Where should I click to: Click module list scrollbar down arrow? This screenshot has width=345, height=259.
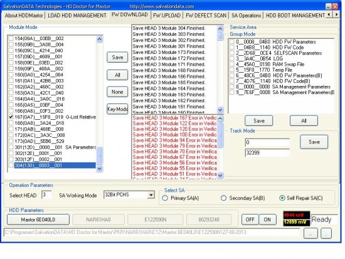[100, 168]
